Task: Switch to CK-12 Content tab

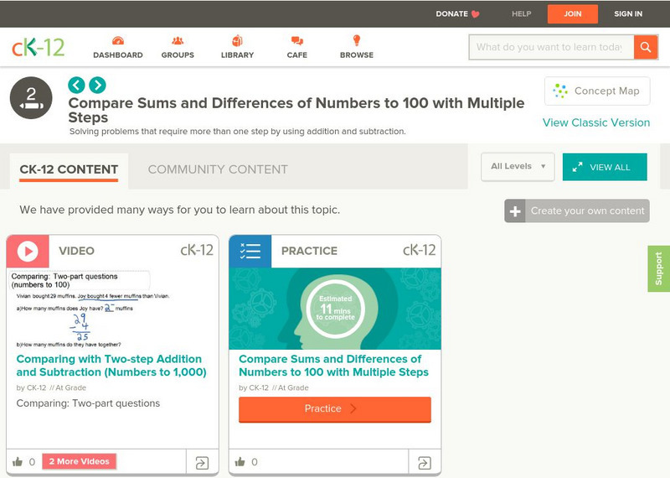Action: [x=69, y=169]
